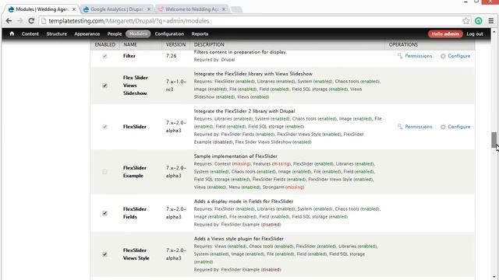Uncheck the FlexSlider Fields module
499x280 pixels.
(104, 213)
